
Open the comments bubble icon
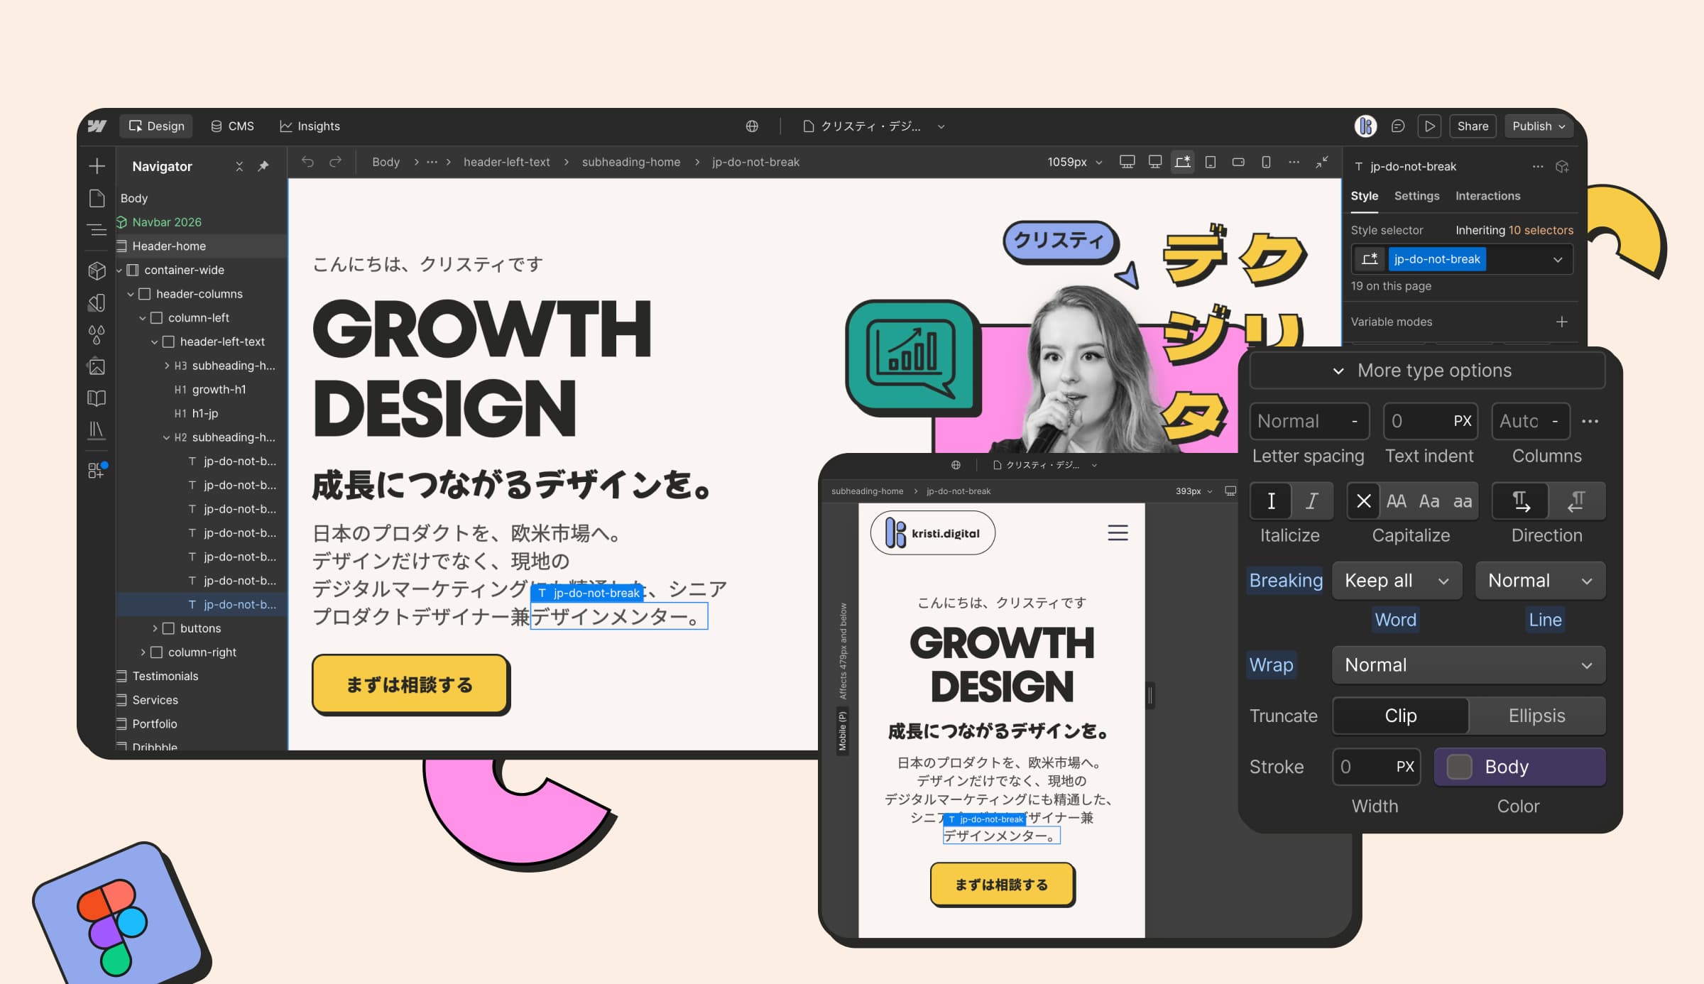[x=1397, y=126]
